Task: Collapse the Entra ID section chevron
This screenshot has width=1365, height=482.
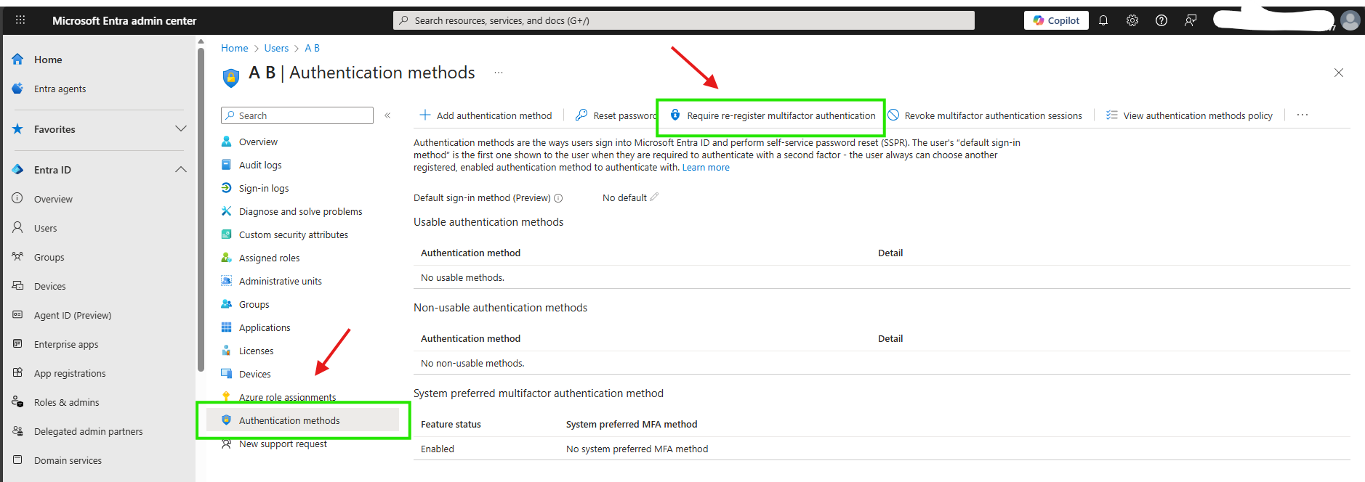Action: click(x=181, y=170)
